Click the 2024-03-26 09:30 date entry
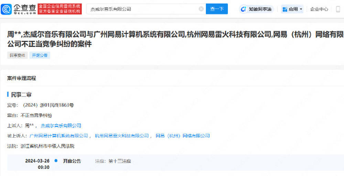The height and width of the screenshot is (176, 344). (x=37, y=164)
